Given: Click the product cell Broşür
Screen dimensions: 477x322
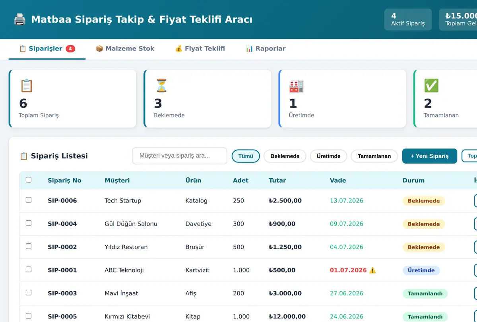Looking at the screenshot, I should (195, 247).
